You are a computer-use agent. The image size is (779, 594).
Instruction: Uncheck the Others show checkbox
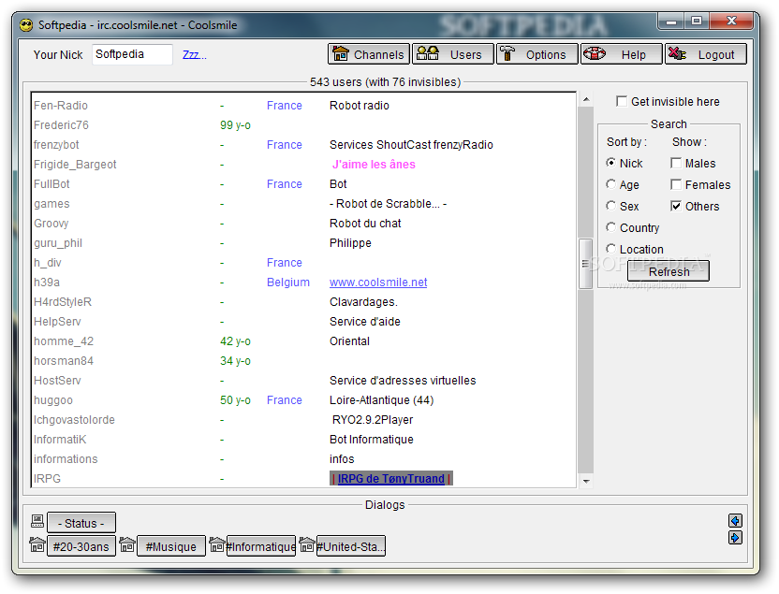(676, 206)
